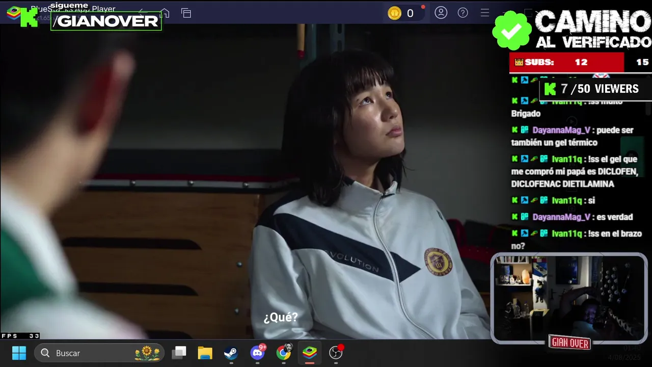Open File Explorer from taskbar

coord(205,353)
